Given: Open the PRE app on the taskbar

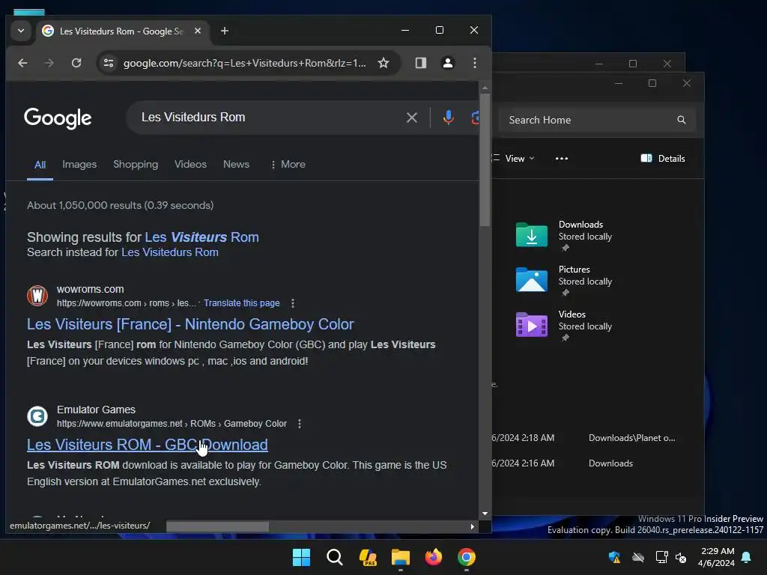Looking at the screenshot, I should (367, 557).
